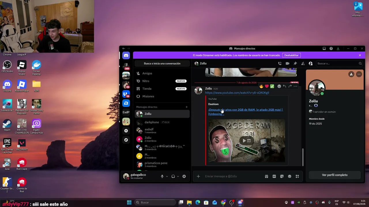Click Busca o inicia una conversación
Viewport: 369px width, 207px height.
(162, 64)
